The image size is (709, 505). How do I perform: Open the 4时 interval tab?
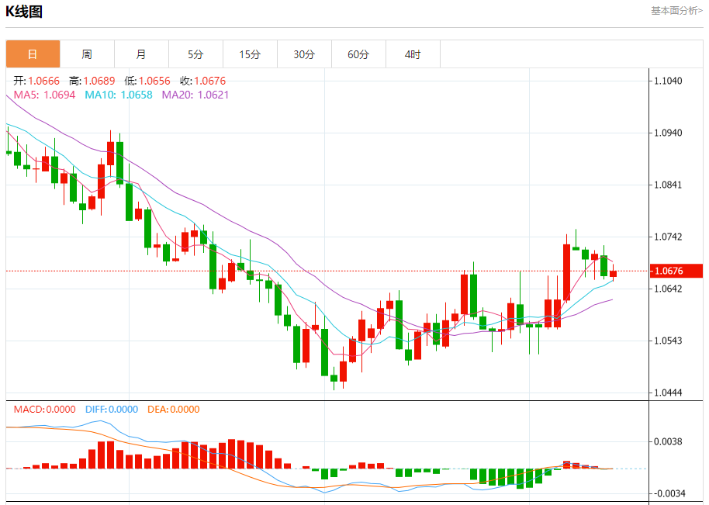coord(413,54)
